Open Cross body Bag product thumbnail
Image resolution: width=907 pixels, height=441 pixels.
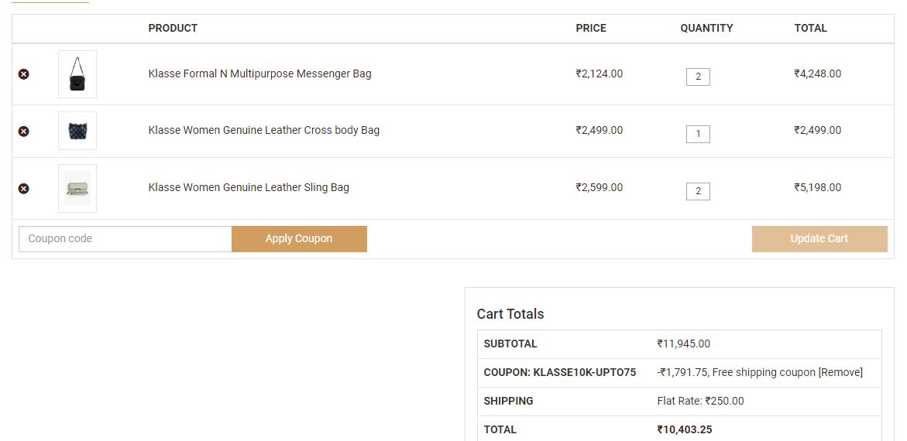tap(77, 131)
